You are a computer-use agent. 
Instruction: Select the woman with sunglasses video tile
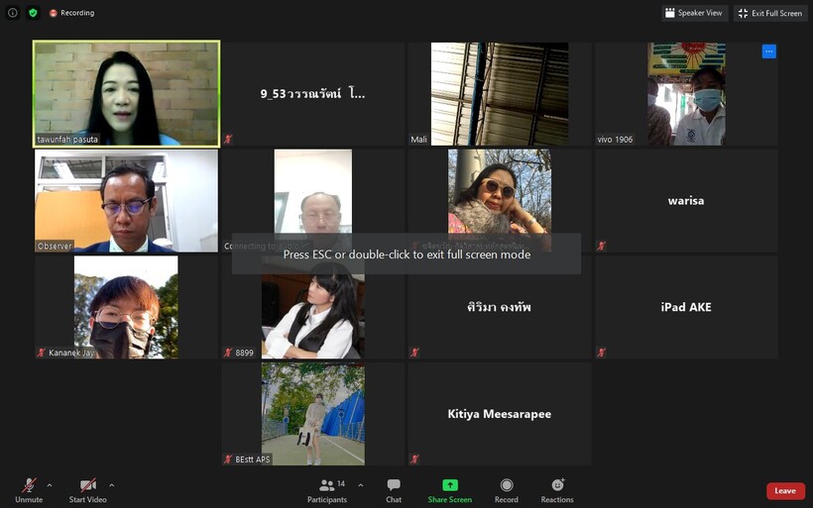coord(500,200)
